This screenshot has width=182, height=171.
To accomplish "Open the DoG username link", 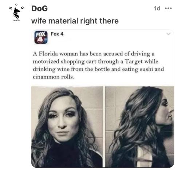I will point(39,8).
